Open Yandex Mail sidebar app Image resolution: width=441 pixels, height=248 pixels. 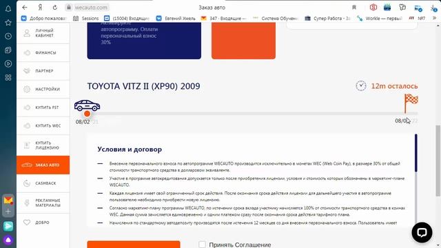tap(8, 200)
